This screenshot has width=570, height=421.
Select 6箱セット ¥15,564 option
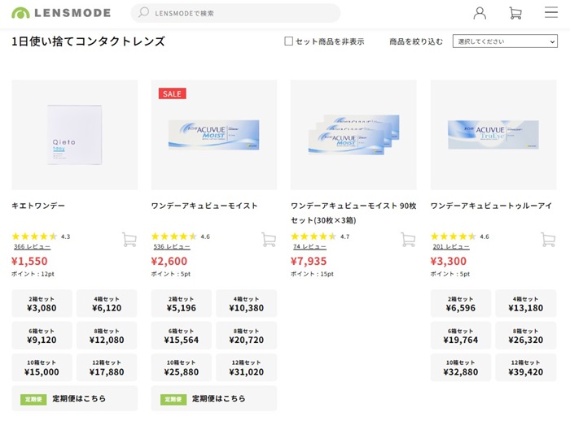(x=182, y=336)
